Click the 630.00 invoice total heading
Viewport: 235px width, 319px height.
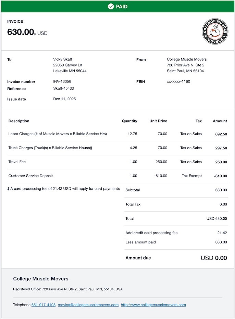coord(21,32)
